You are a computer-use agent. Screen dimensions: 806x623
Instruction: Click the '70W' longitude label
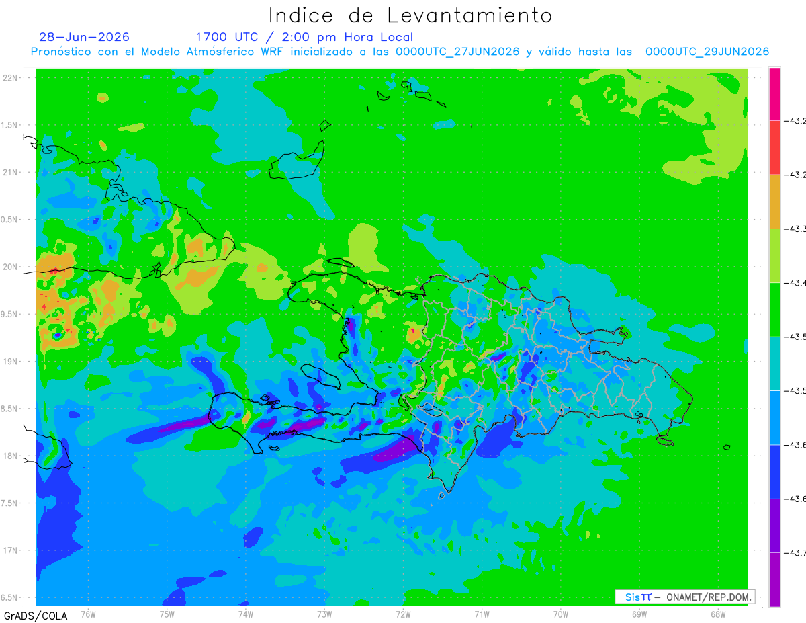[561, 614]
